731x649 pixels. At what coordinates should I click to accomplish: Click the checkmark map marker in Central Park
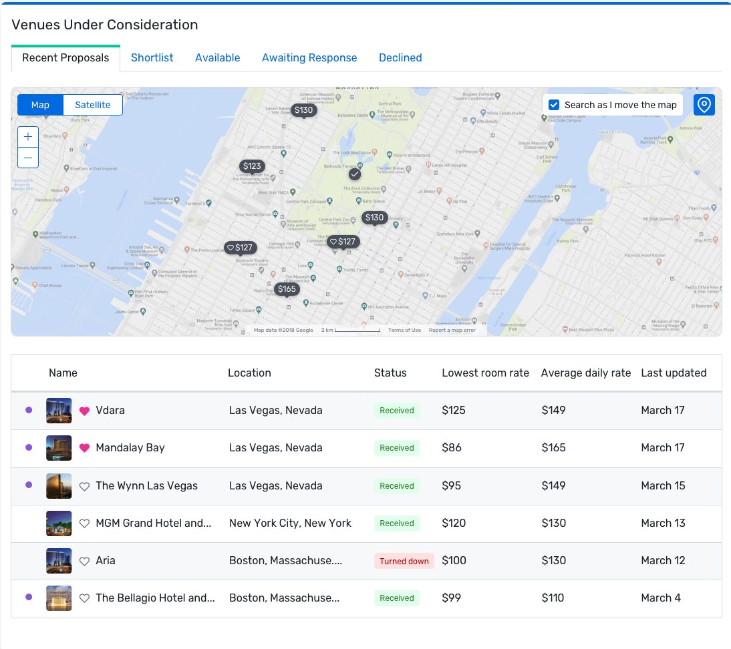355,174
